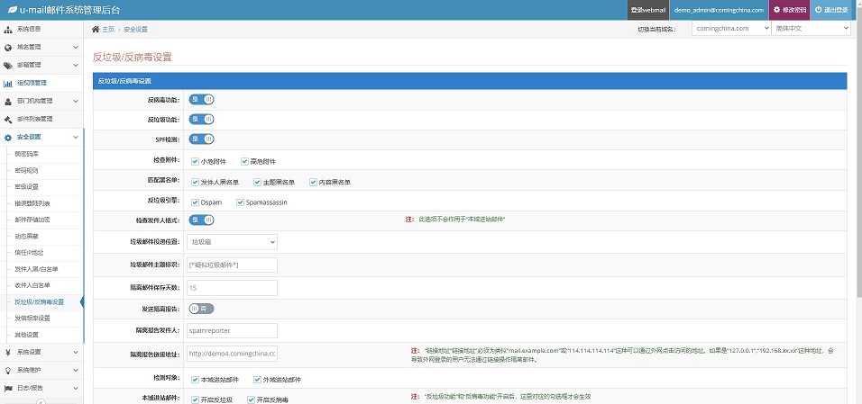This screenshot has width=862, height=404.
Task: Expand the 部门机构管理 chevron
Action: click(x=76, y=101)
